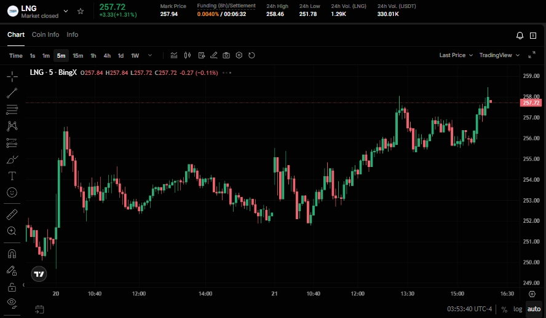The width and height of the screenshot is (546, 318).
Task: Switch to the Coin Info tab
Action: [x=45, y=35]
